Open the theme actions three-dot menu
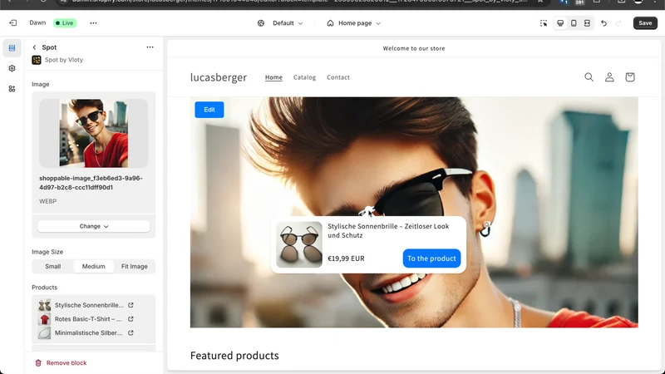 point(93,23)
